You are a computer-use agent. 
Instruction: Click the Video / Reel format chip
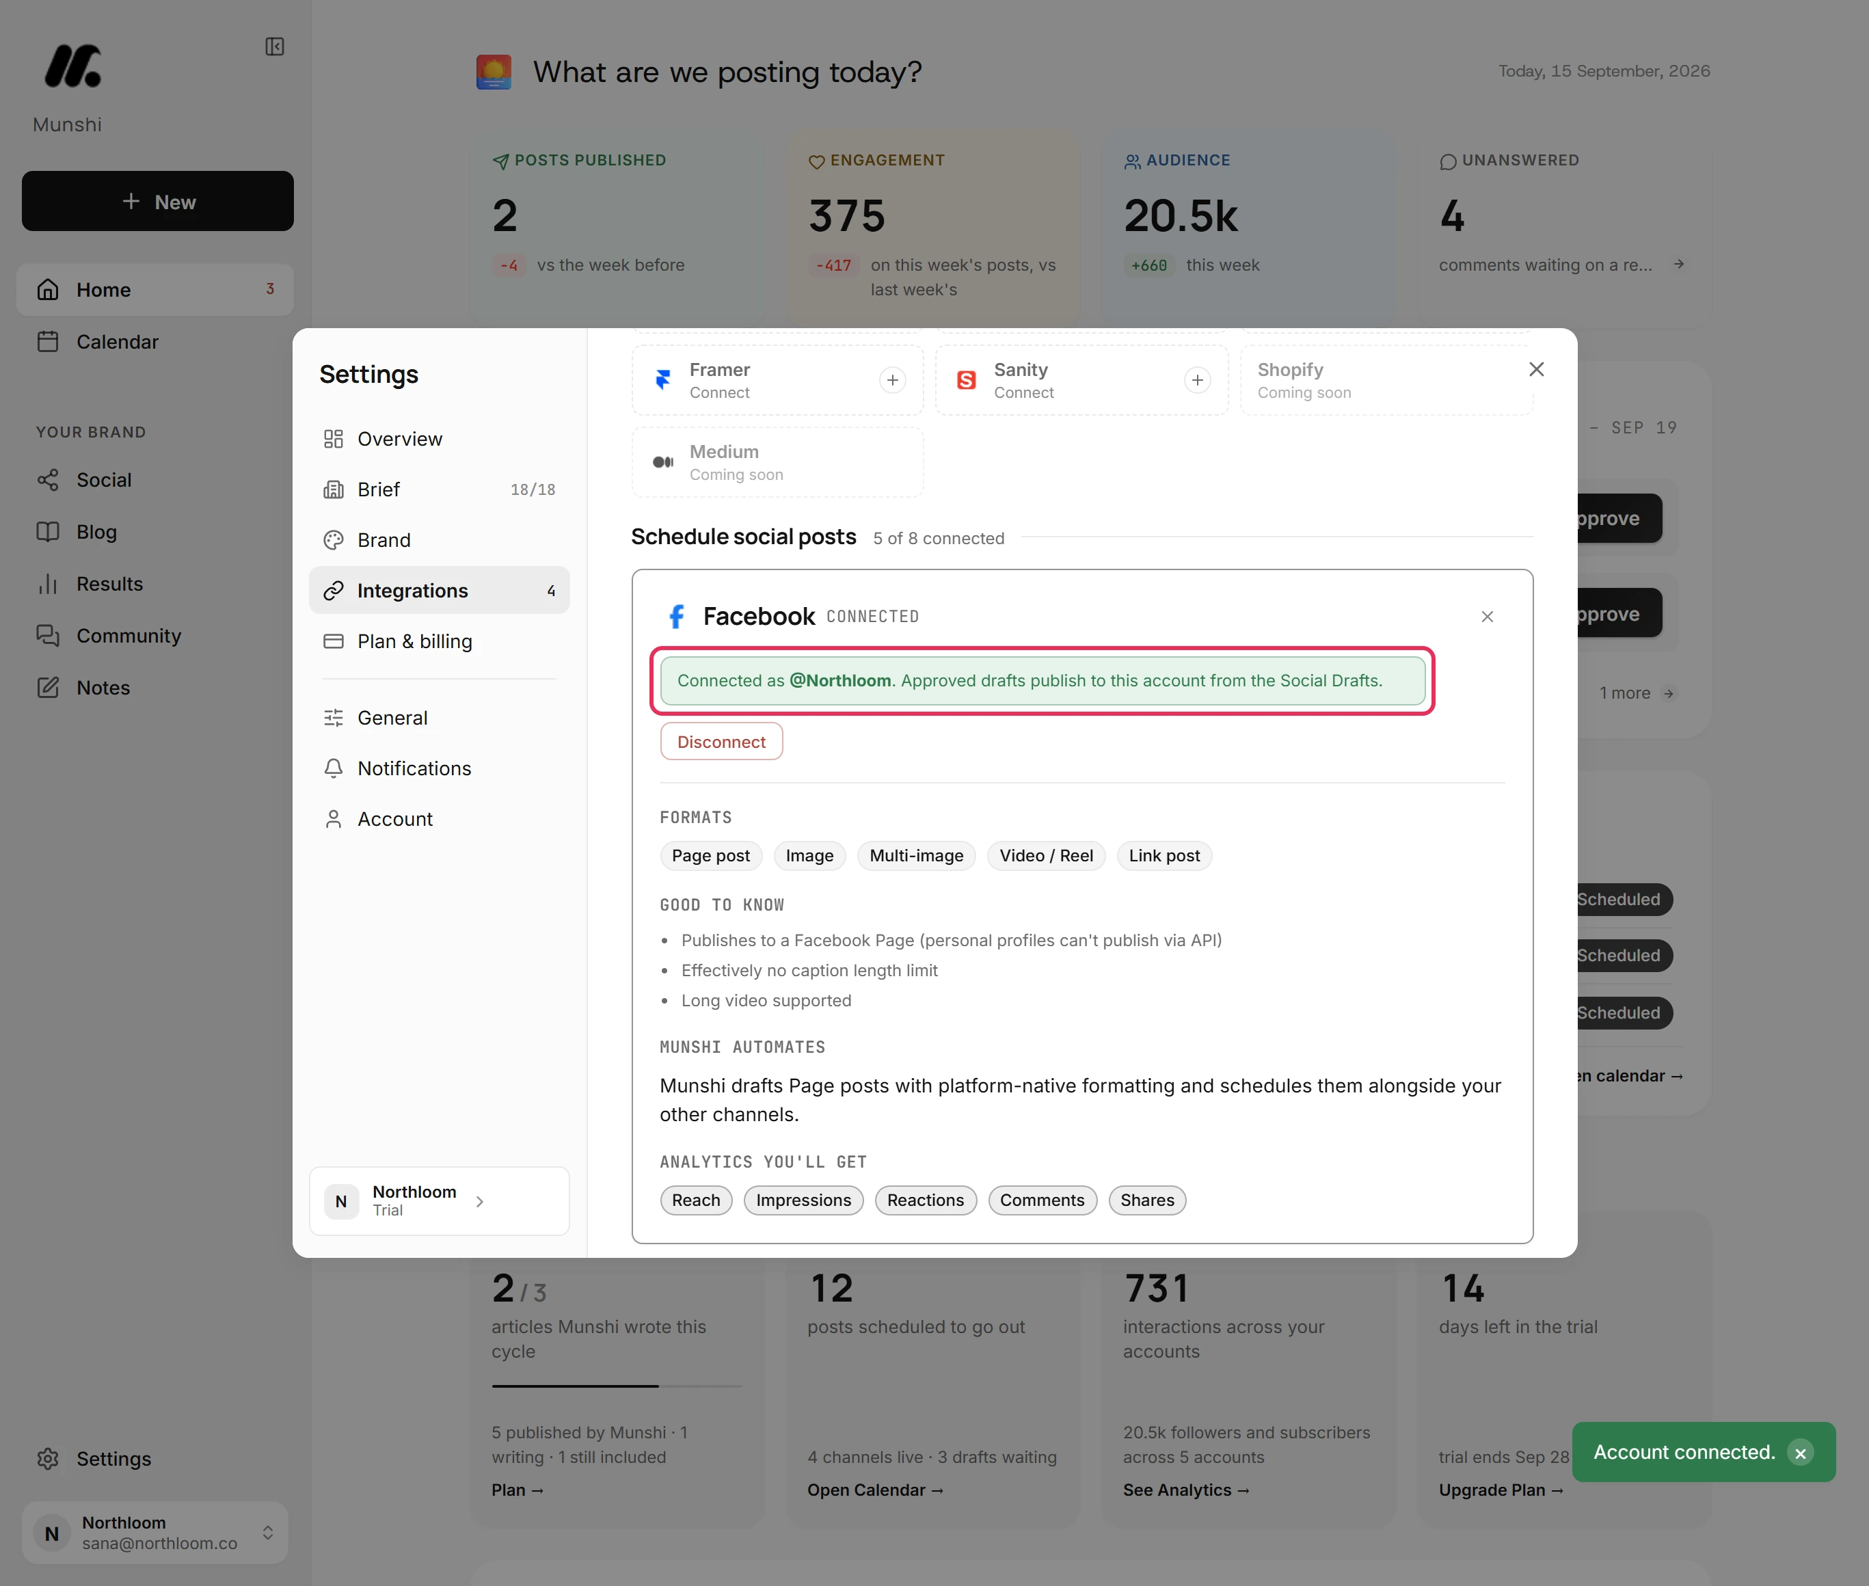pos(1047,856)
